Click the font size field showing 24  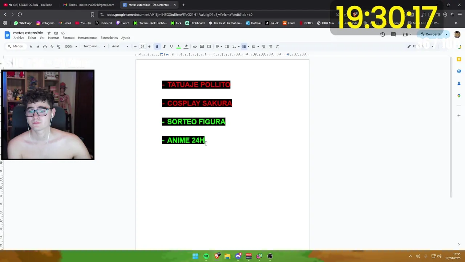coord(142,47)
